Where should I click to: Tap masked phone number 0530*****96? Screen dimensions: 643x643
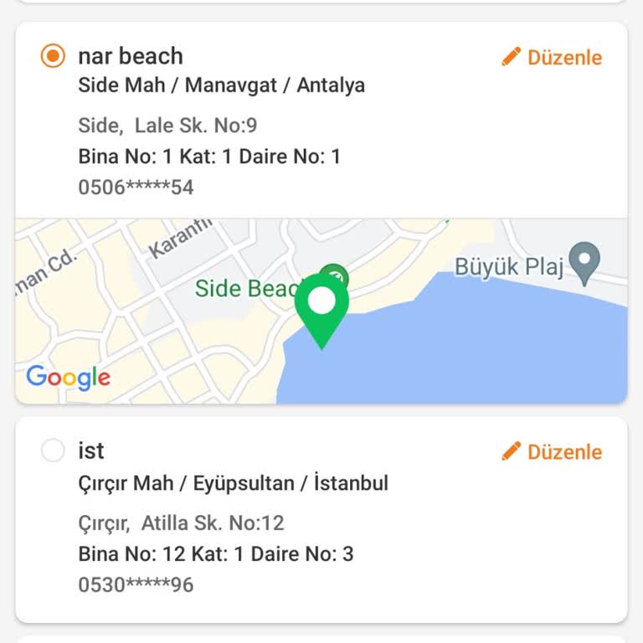pos(136,584)
